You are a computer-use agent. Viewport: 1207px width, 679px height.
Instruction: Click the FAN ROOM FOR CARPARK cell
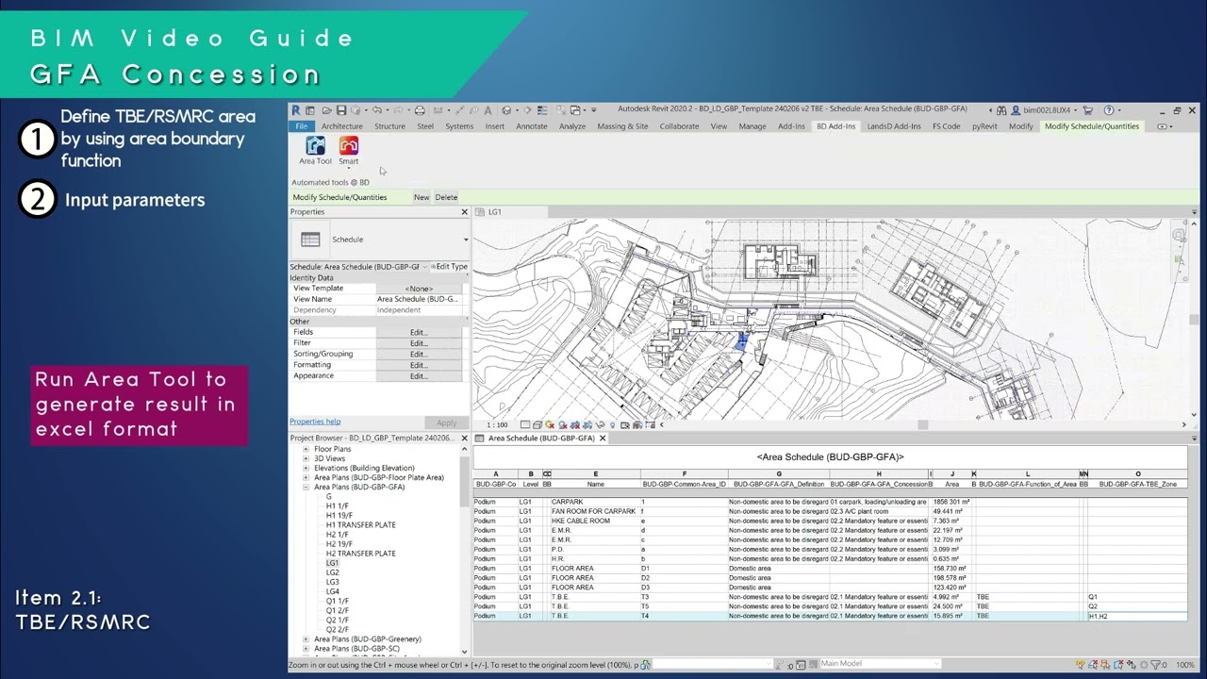pyautogui.click(x=594, y=511)
